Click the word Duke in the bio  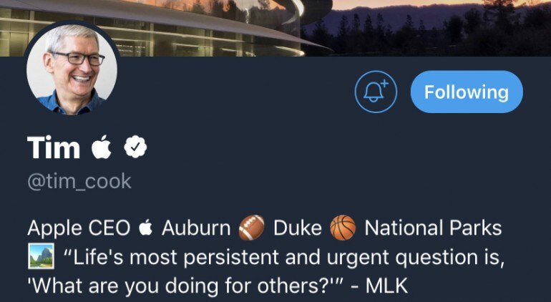[298, 229]
